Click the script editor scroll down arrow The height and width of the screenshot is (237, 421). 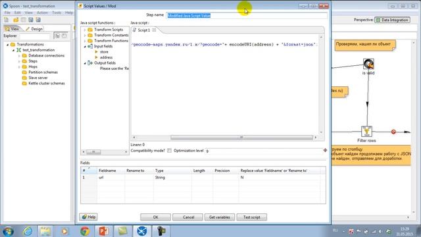tap(321, 132)
